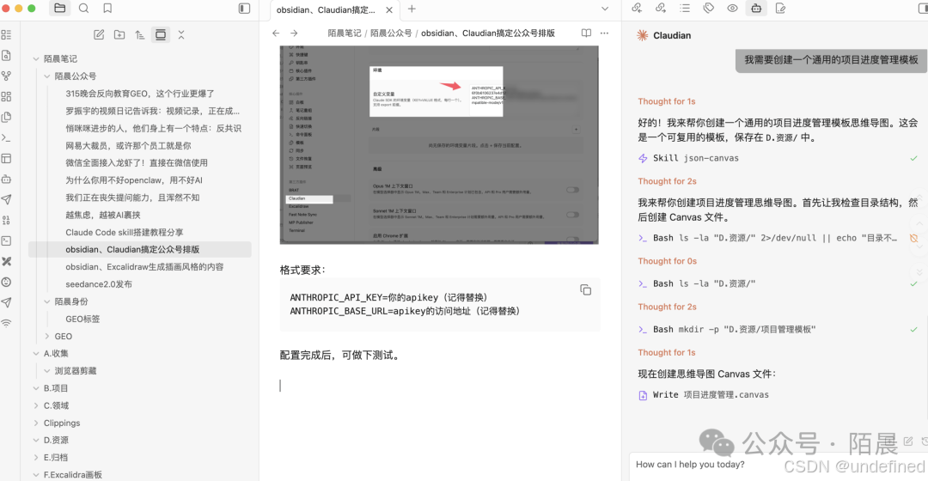Toggle auto-reveal current file icon

(x=161, y=35)
